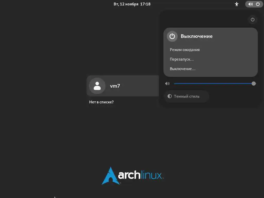The height and width of the screenshot is (198, 264).
Task: Select user vm7 to log in
Action: tap(123, 86)
